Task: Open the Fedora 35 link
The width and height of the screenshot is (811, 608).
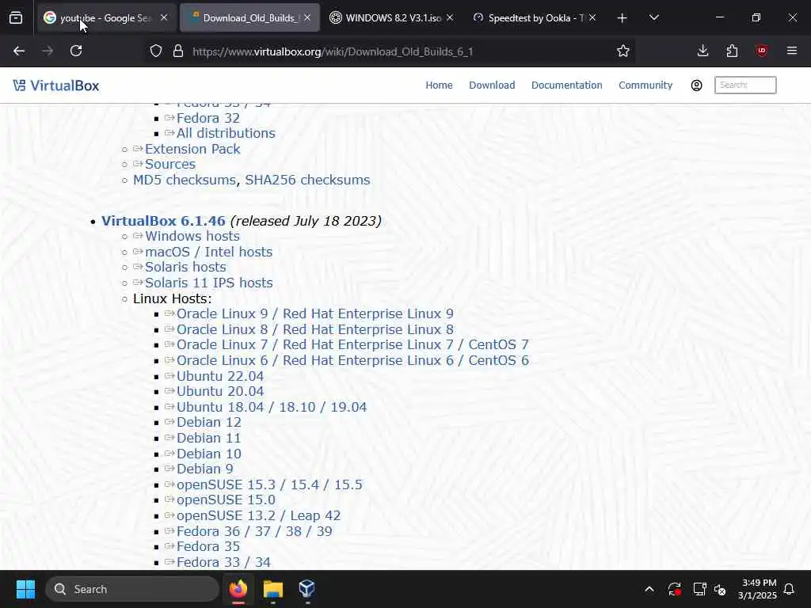Action: coord(208,546)
